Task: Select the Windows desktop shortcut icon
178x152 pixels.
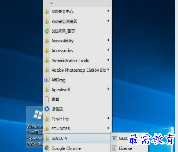Action: click(35, 126)
